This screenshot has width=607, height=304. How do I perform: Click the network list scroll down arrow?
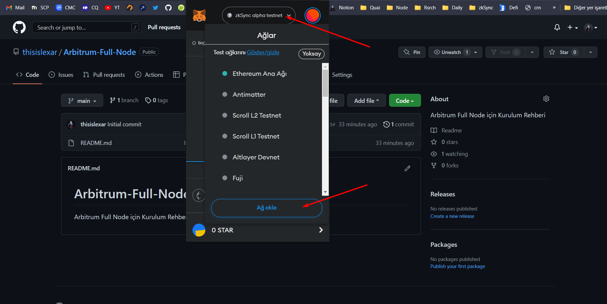(x=325, y=192)
